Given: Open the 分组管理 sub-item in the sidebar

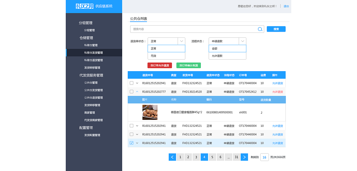Looking at the screenshot, I should pos(90,30).
